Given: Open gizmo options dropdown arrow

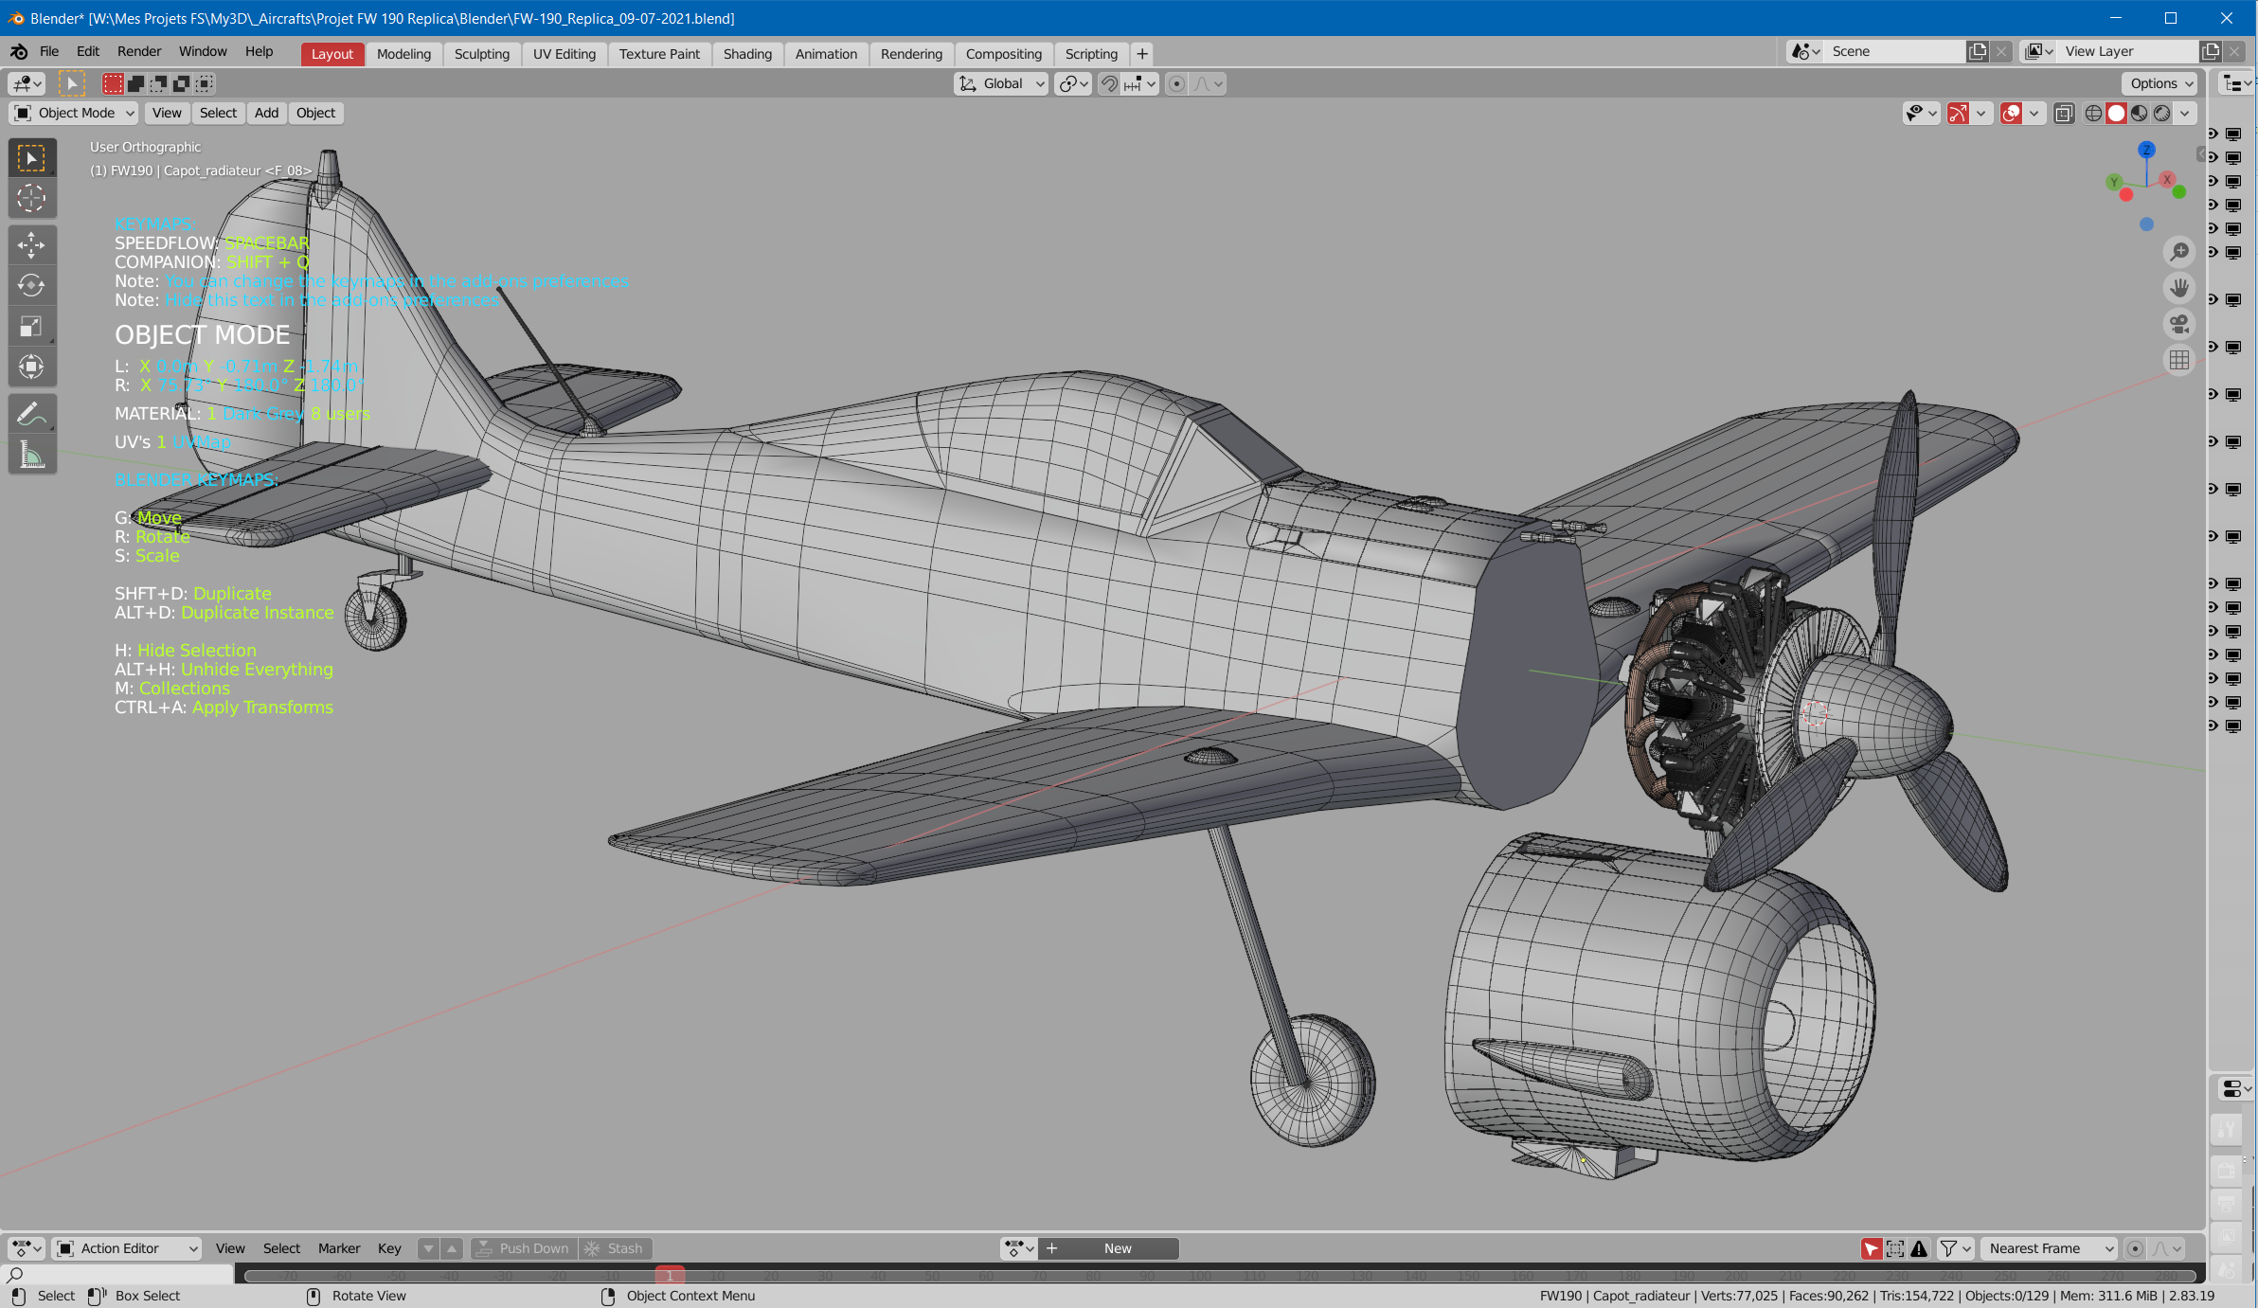Looking at the screenshot, I should [x=1980, y=114].
